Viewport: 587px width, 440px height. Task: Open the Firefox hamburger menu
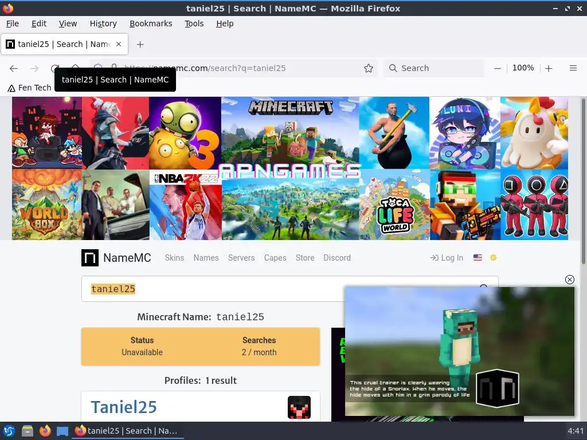(573, 68)
